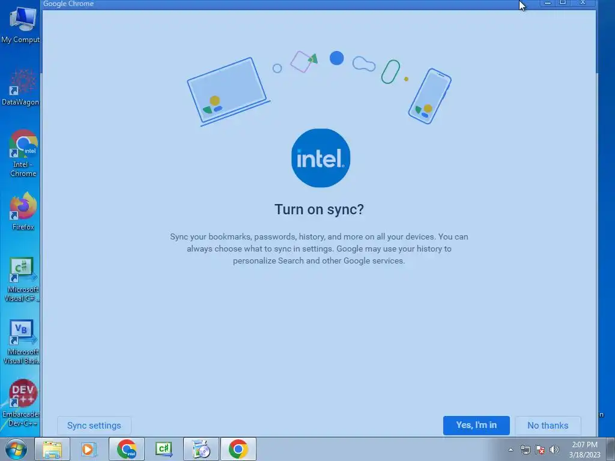Screen dimensions: 615x461
Task: Open the Windows Start menu
Action: [16, 449]
